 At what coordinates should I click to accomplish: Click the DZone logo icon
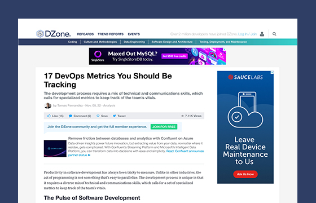[x=40, y=34]
